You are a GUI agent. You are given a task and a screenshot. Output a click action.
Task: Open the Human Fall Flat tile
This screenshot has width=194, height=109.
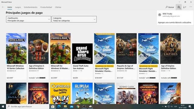click(x=82, y=93)
